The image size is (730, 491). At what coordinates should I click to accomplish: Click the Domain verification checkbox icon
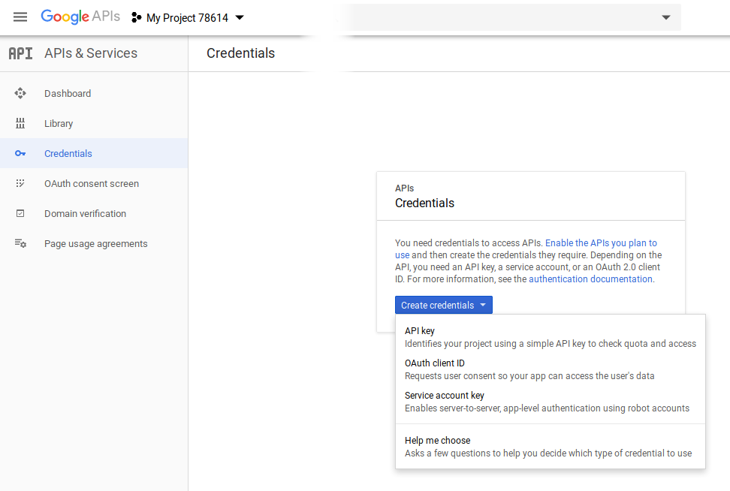(20, 214)
